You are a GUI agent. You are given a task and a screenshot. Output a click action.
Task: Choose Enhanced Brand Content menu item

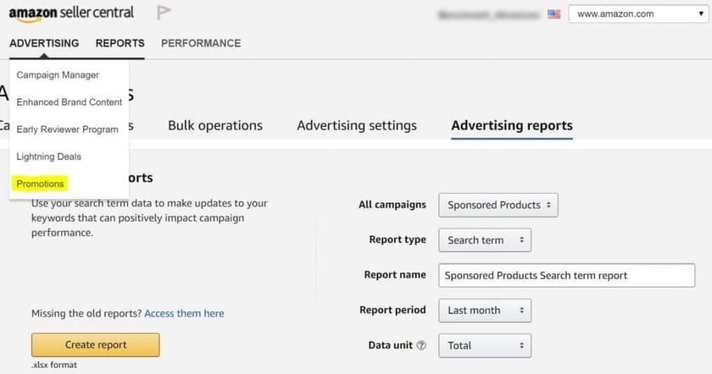(69, 102)
